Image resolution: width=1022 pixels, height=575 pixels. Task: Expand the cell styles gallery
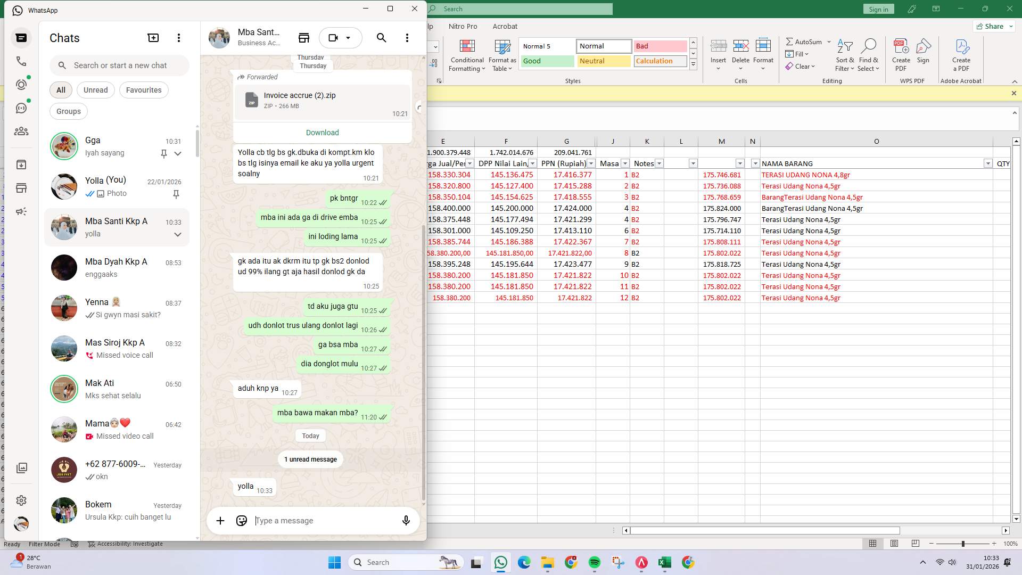[x=693, y=64]
